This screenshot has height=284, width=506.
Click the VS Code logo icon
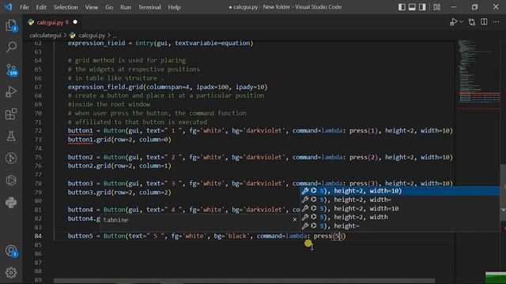click(x=8, y=7)
